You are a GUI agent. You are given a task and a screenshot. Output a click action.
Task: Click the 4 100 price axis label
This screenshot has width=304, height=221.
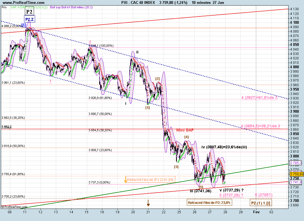pyautogui.click(x=295, y=22)
